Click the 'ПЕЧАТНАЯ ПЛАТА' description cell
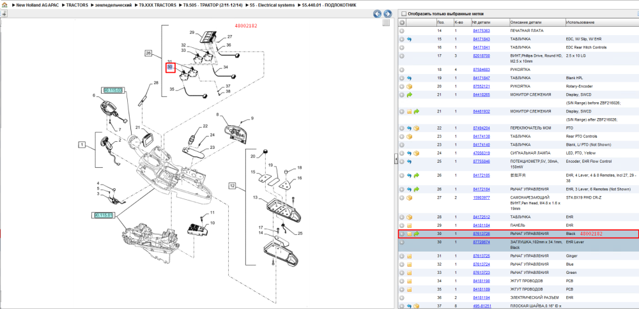Screen dimensions: 639x309 click(x=527, y=31)
